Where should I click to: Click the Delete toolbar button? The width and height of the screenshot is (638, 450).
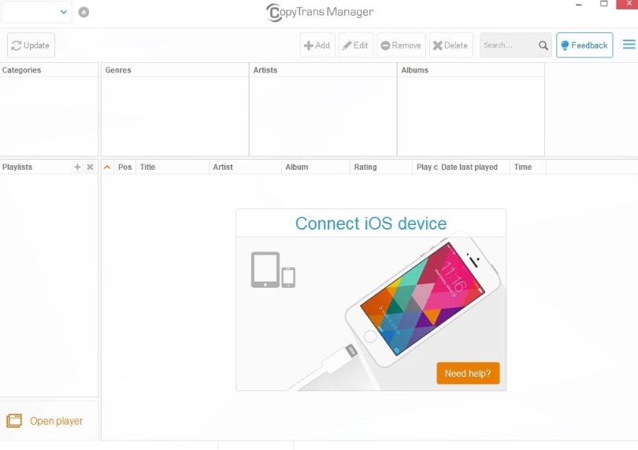451,46
